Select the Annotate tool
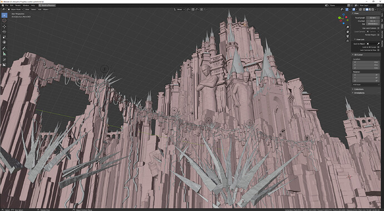This screenshot has height=211, width=384. tap(4, 48)
